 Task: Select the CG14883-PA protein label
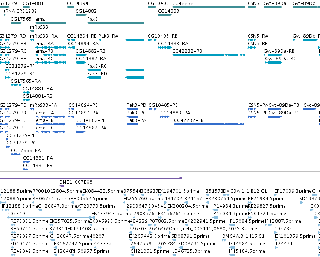[x=175, y=113]
